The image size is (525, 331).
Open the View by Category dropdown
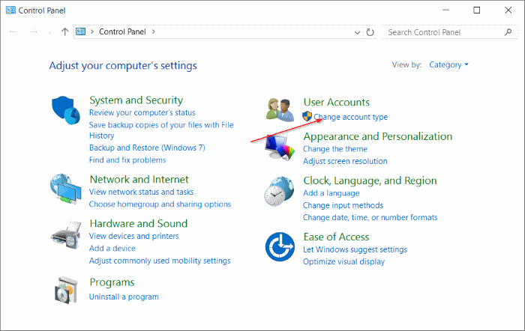(x=448, y=64)
